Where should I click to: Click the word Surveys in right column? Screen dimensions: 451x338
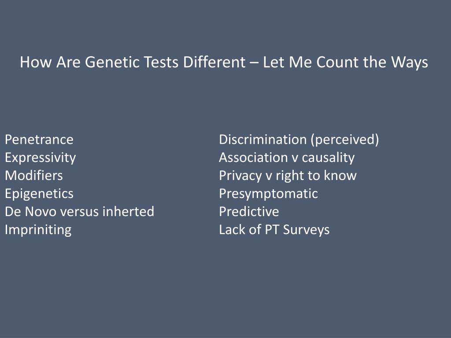(x=306, y=230)
